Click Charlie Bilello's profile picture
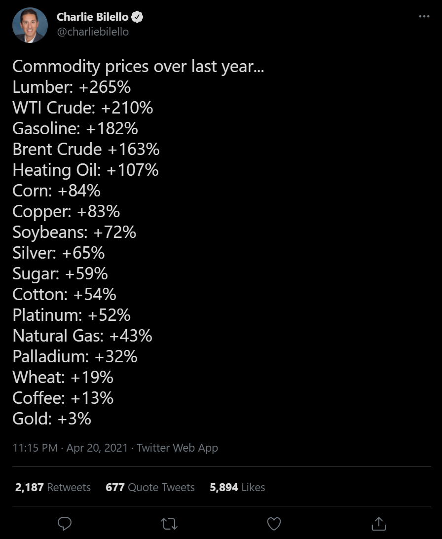 pyautogui.click(x=30, y=25)
